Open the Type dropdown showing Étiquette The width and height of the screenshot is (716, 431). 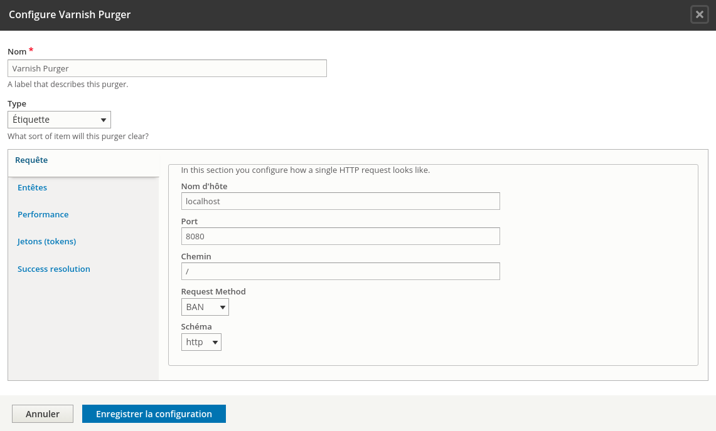(x=59, y=119)
